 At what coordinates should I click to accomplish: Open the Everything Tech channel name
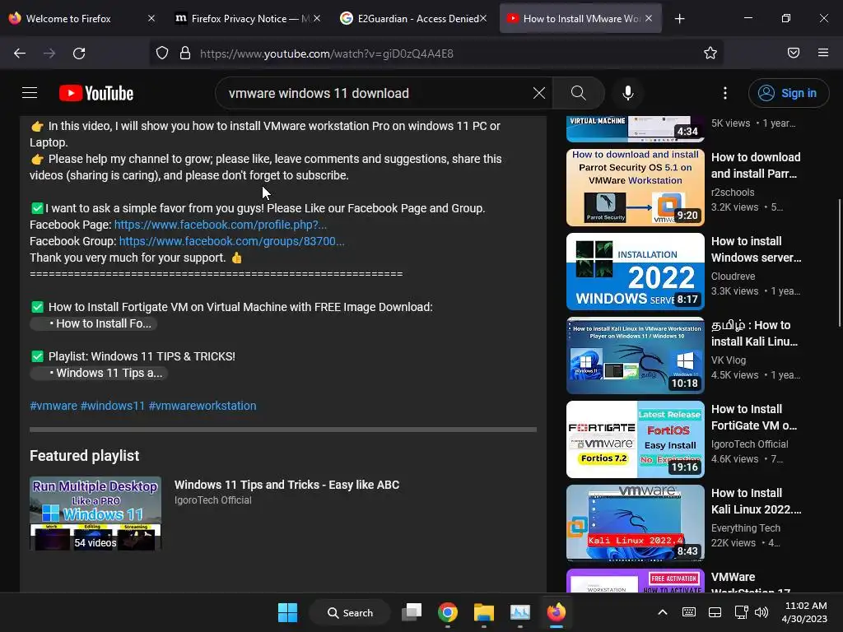click(746, 527)
